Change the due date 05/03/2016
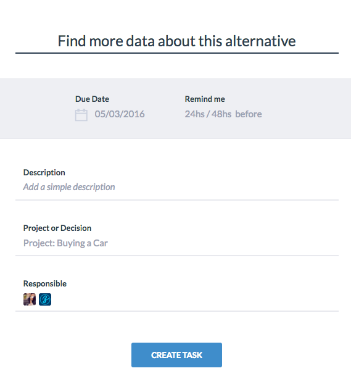The width and height of the screenshot is (351, 384). [x=120, y=114]
